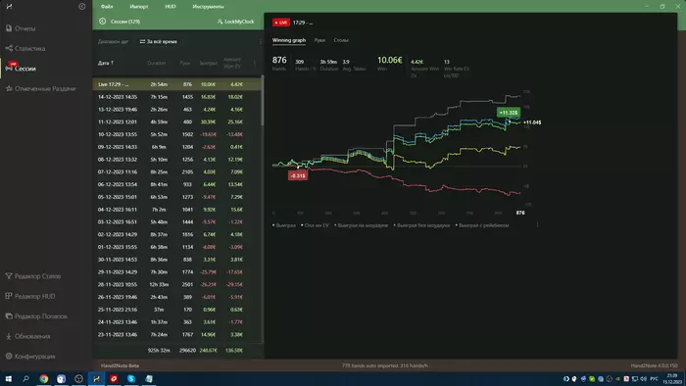Click the РУС language indicator in tray
The width and height of the screenshot is (686, 386).
(654, 379)
